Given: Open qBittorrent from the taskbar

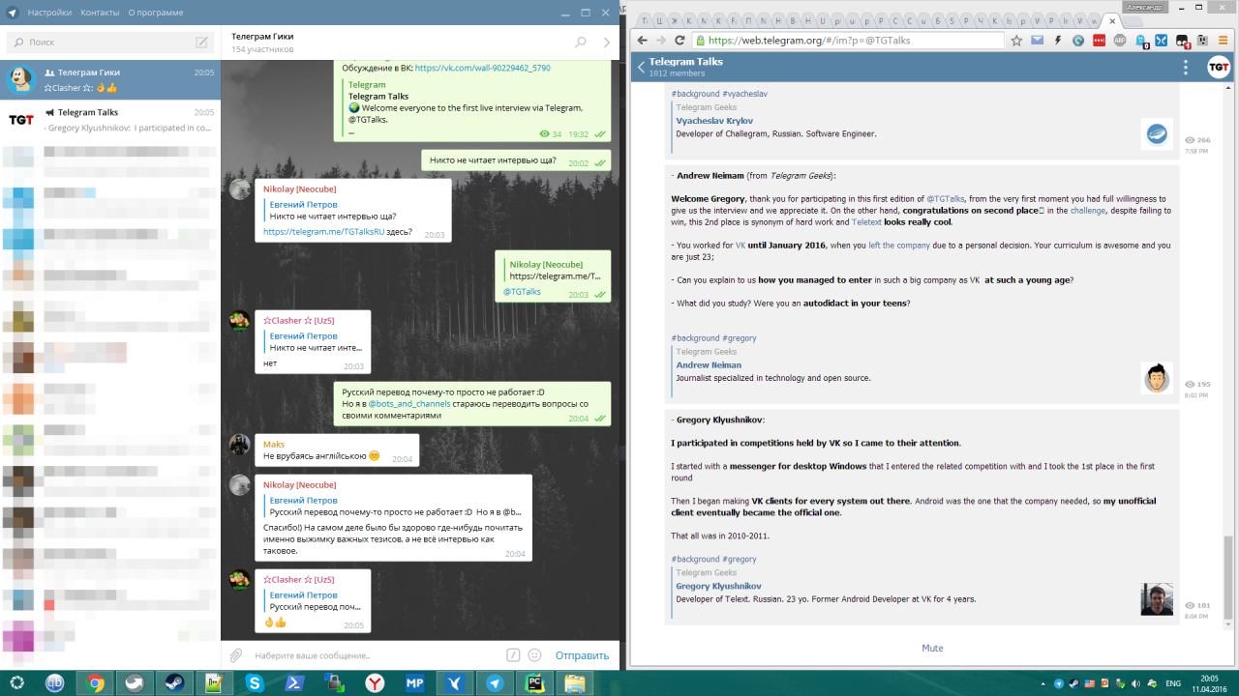Looking at the screenshot, I should 54,683.
